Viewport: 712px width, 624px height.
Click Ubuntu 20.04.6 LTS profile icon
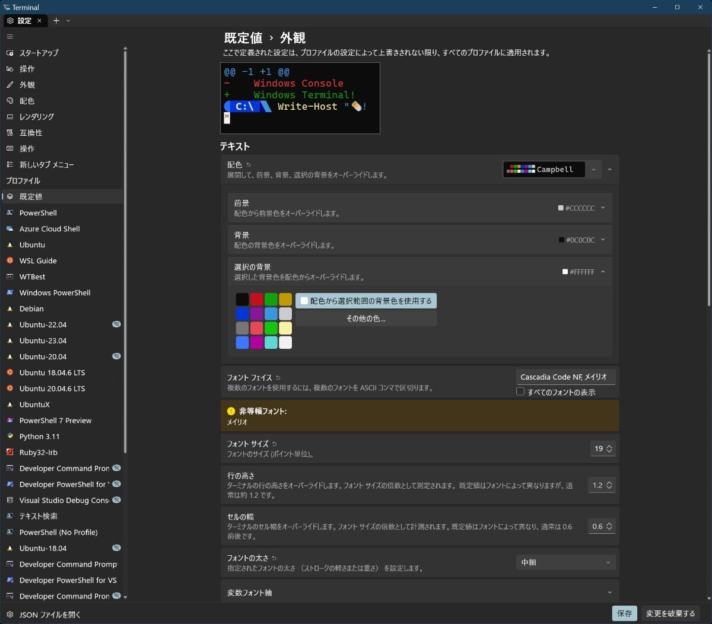[9, 389]
